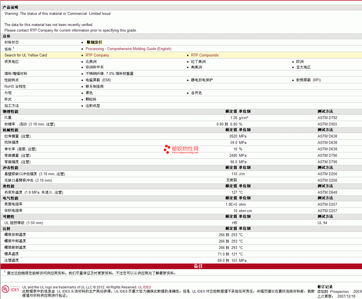Click the '电磁屏蔽 (EMI)' feature text

[98, 80]
